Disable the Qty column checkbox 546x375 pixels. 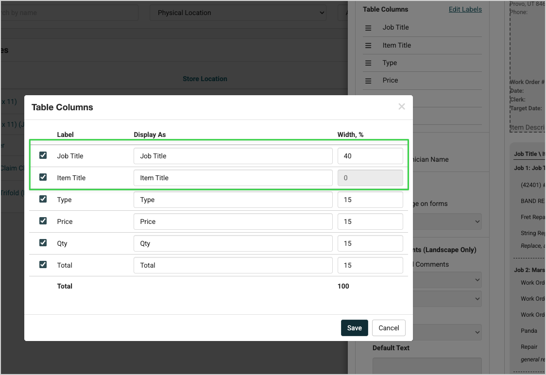click(43, 243)
